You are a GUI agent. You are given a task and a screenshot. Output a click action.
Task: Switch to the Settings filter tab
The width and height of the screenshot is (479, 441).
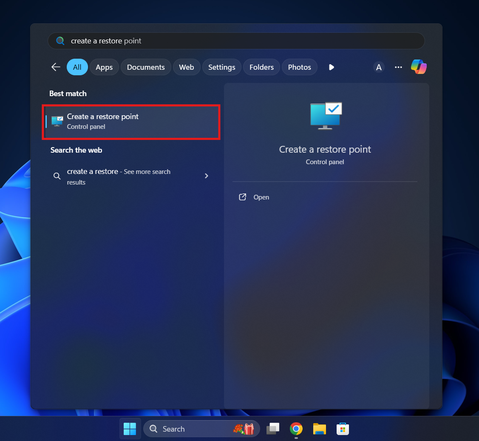click(x=221, y=67)
